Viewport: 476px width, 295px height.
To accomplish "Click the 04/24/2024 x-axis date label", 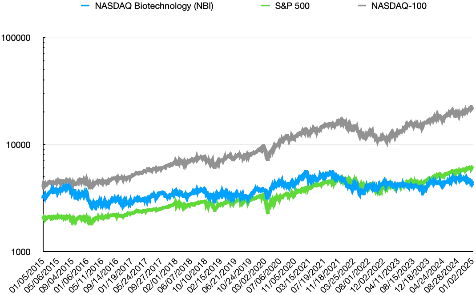I will (428, 275).
